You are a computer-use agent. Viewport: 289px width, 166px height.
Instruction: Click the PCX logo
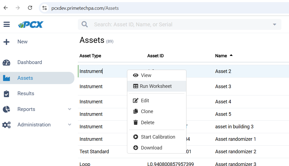click(x=31, y=24)
